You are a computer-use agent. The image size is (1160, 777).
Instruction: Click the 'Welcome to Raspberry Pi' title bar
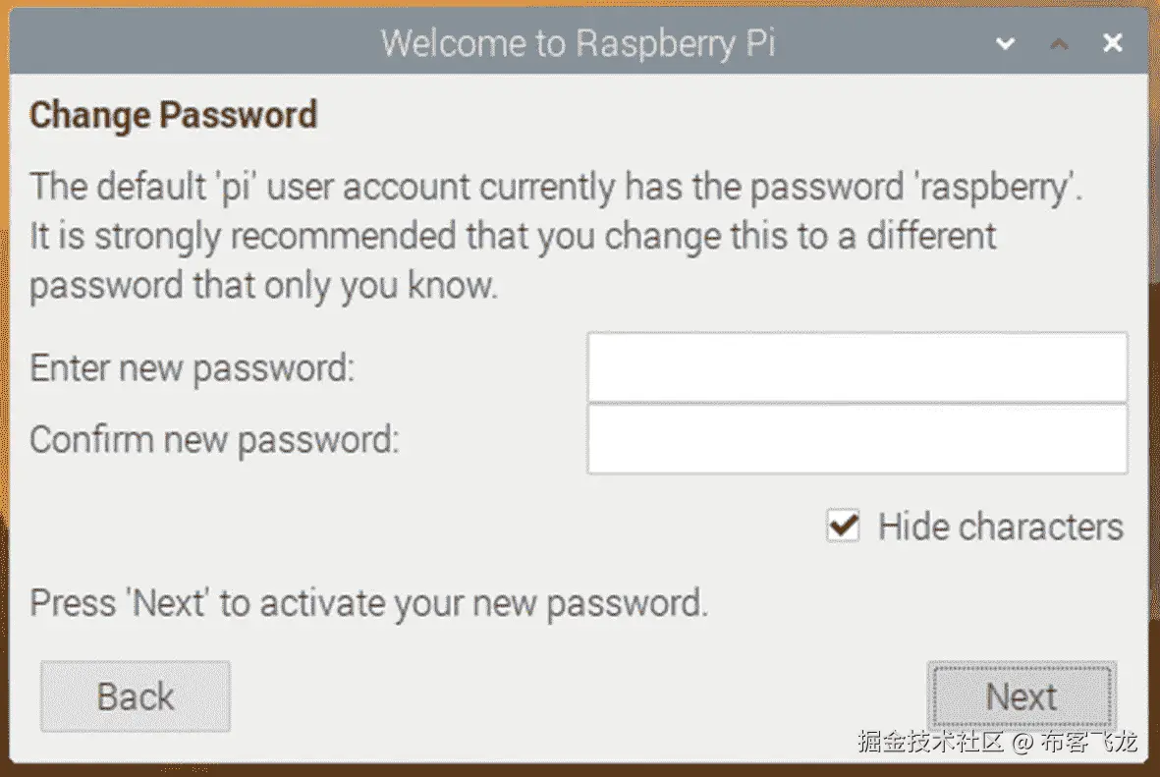578,44
